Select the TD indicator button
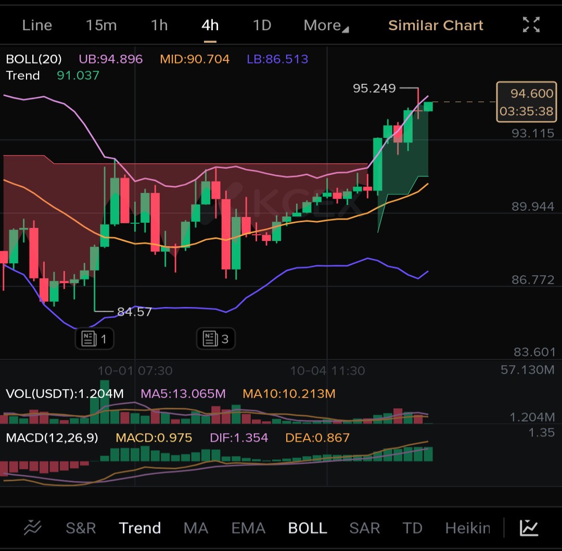This screenshot has width=562, height=551. coord(412,528)
